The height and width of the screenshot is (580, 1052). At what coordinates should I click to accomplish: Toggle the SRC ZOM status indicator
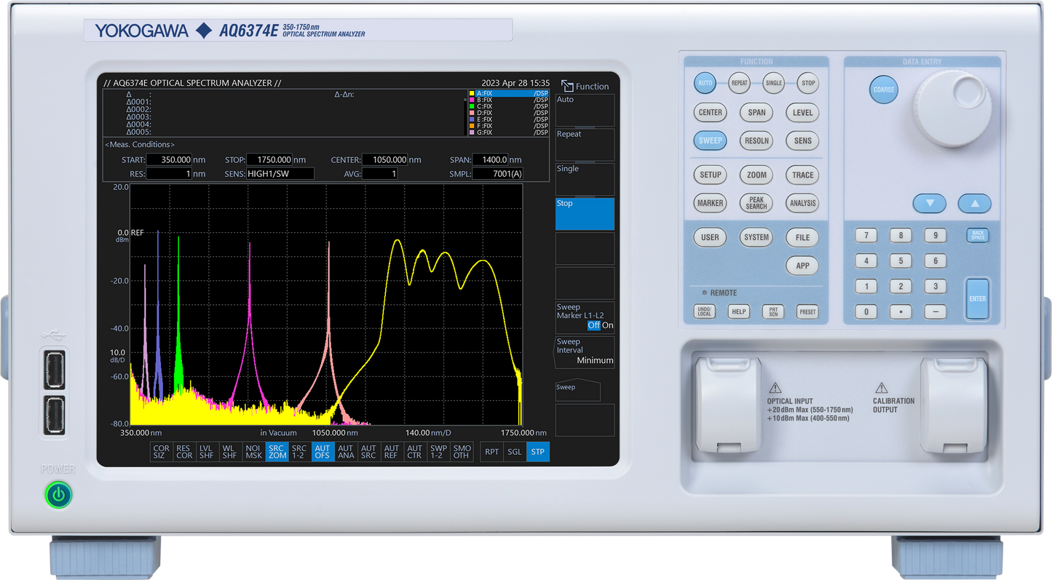[277, 452]
